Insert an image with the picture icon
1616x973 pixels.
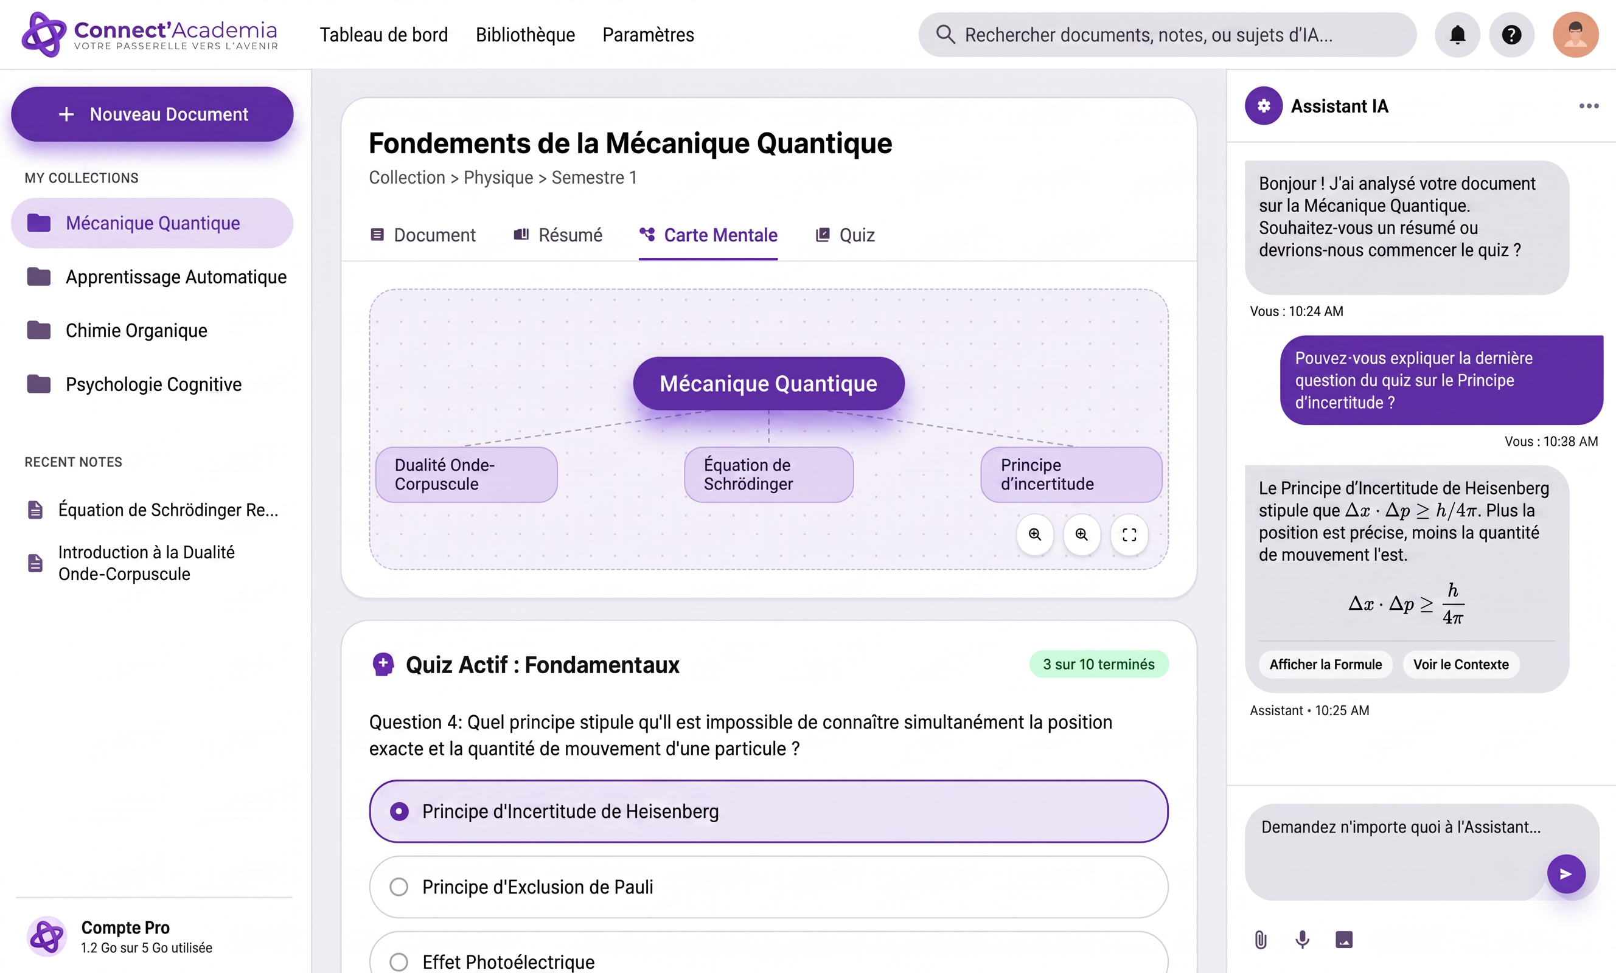tap(1344, 940)
